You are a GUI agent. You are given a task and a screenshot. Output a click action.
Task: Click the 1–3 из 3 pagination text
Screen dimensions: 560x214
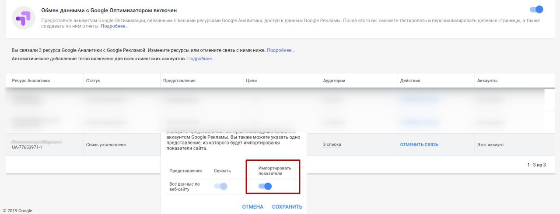coord(536,165)
